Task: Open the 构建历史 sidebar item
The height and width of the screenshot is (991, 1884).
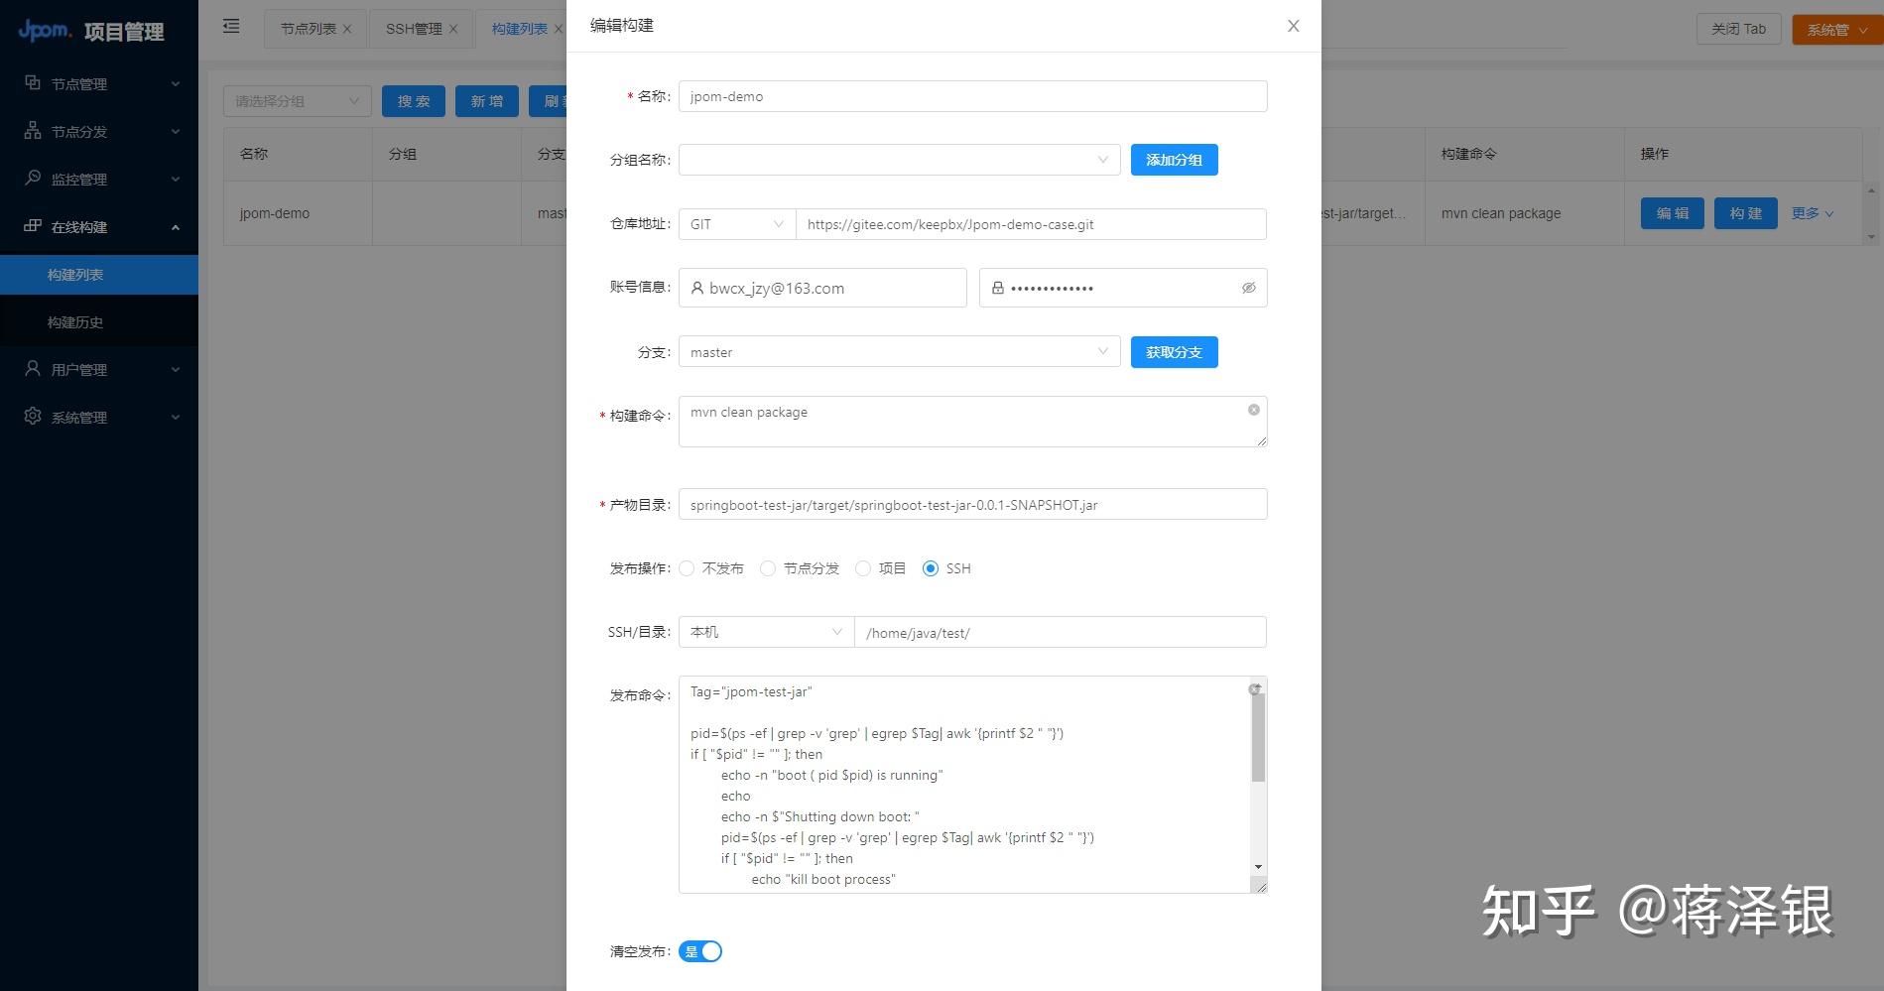Action: point(99,321)
